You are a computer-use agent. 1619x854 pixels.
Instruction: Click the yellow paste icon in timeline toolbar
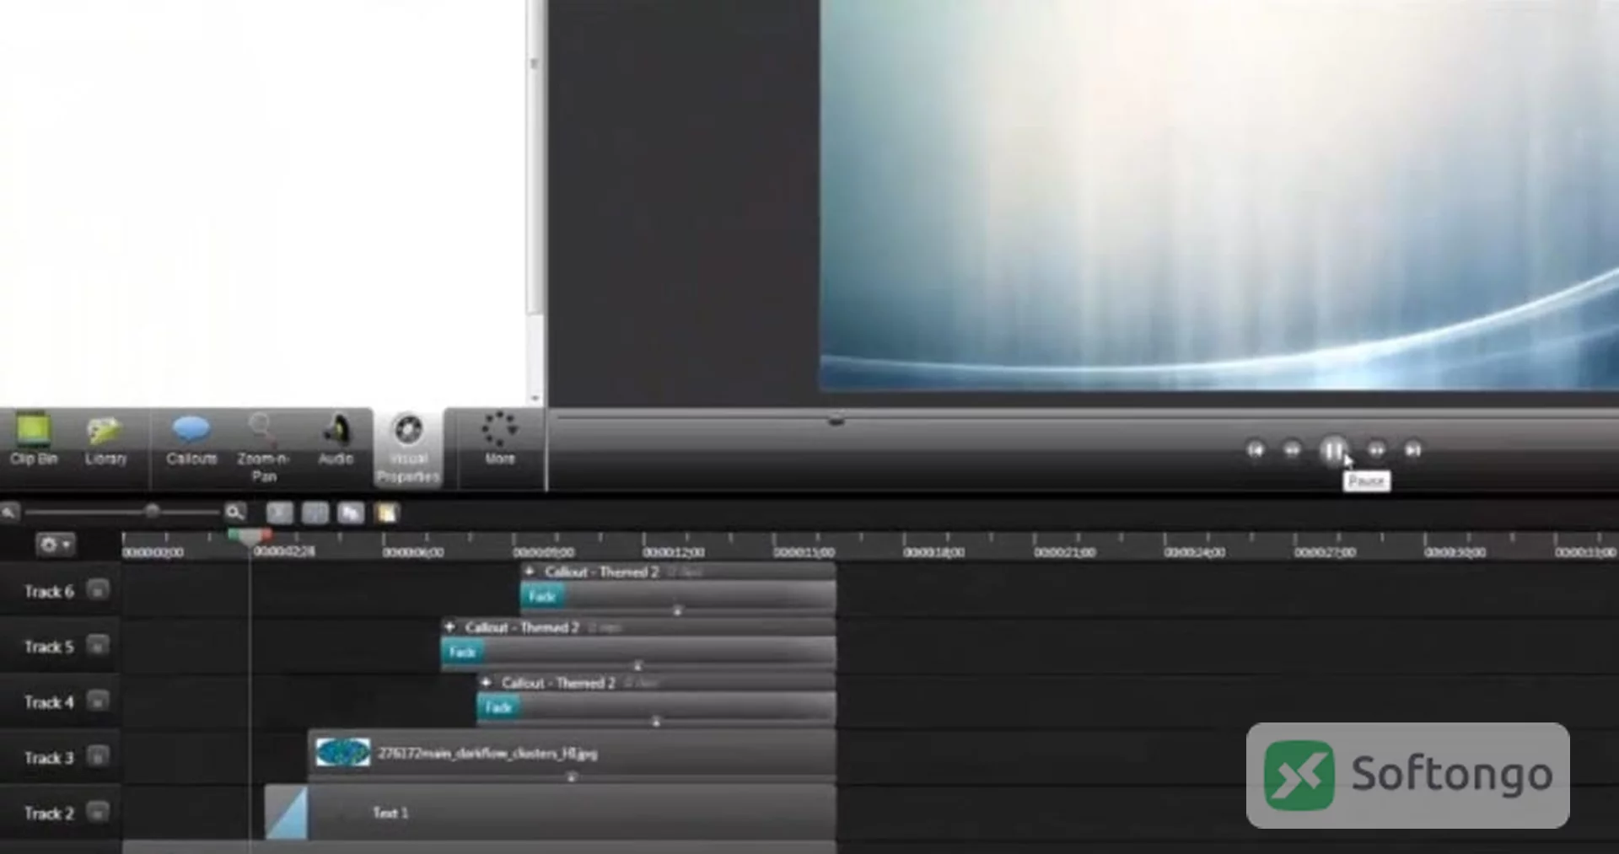386,513
